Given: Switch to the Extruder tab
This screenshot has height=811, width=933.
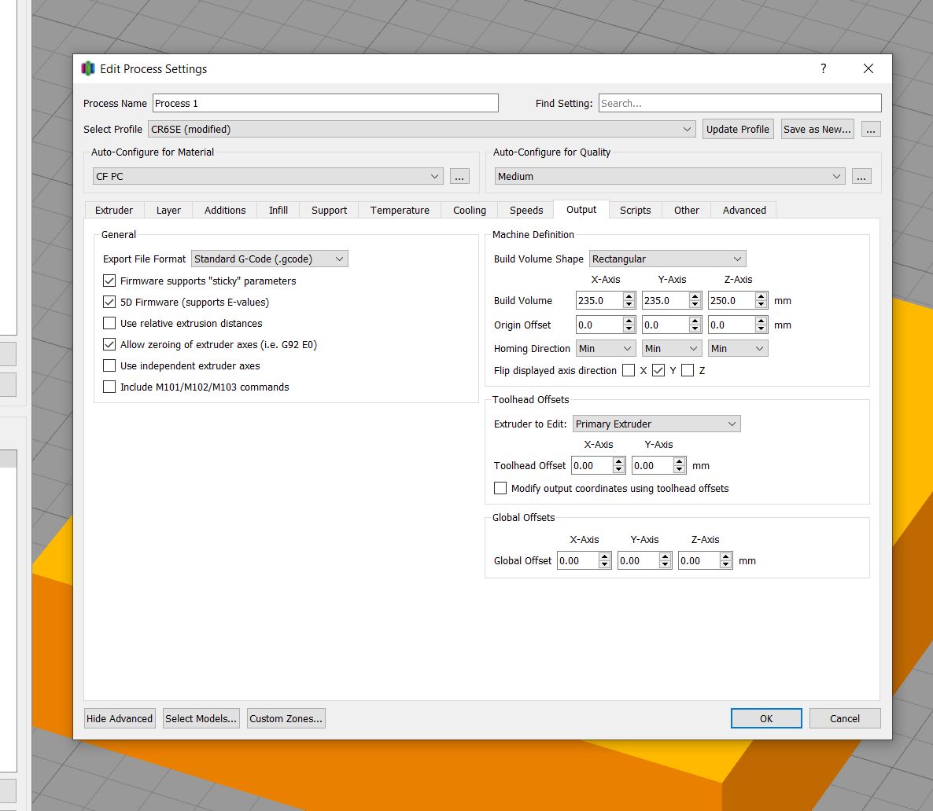Looking at the screenshot, I should pyautogui.click(x=113, y=210).
